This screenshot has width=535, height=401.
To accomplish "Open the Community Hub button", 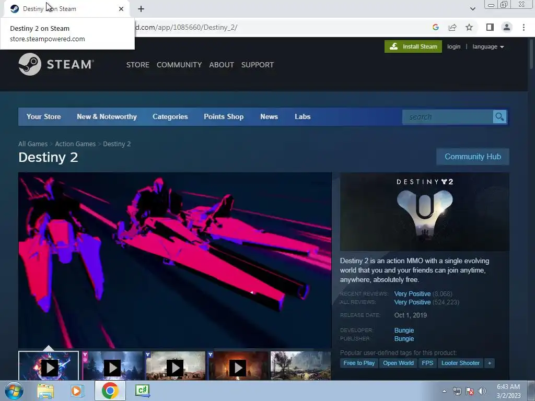I will point(473,157).
